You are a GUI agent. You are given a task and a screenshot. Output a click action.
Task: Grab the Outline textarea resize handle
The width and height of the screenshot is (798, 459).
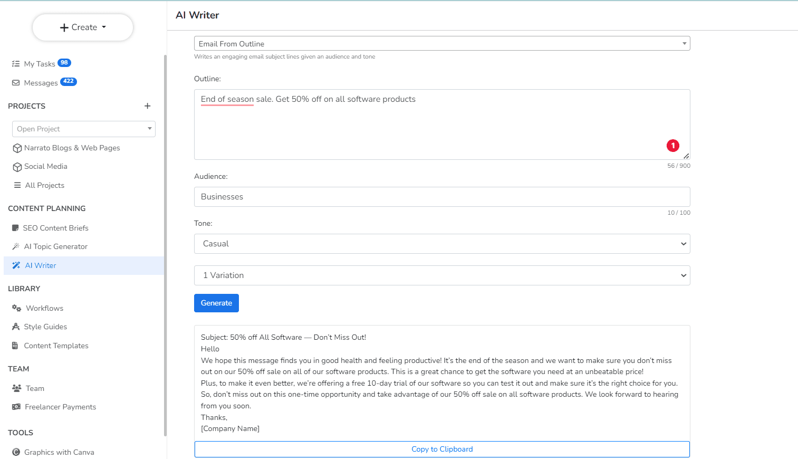[686, 156]
